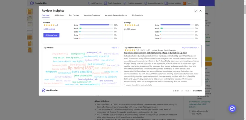Check the Add a gift receipt checkbox
Image resolution: width=246 pixels, height=120 pixels.
coord(190,111)
